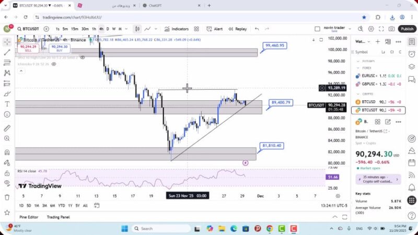Collapse the FOREX watchlist section
This screenshot has width=418, height=235.
(358, 67)
